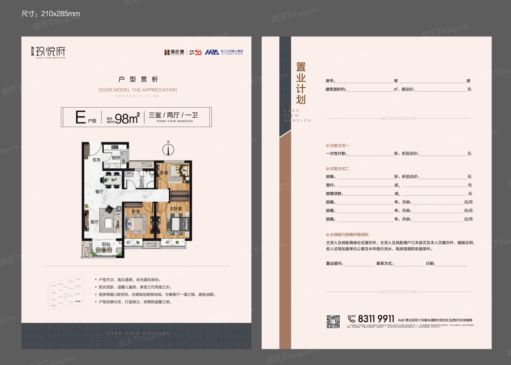Click the blank line after 按揭贷款

point(369,195)
